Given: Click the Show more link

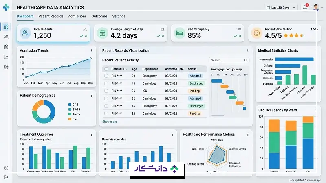Looking at the screenshot, I should tap(109, 122).
